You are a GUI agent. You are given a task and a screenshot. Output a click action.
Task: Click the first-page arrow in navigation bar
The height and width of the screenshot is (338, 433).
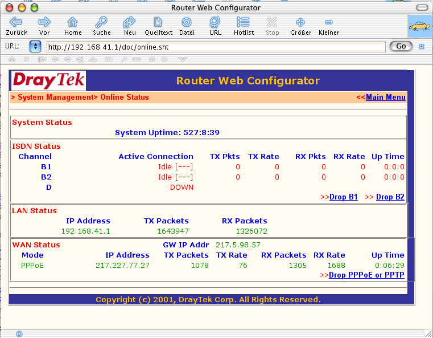(42, 59)
